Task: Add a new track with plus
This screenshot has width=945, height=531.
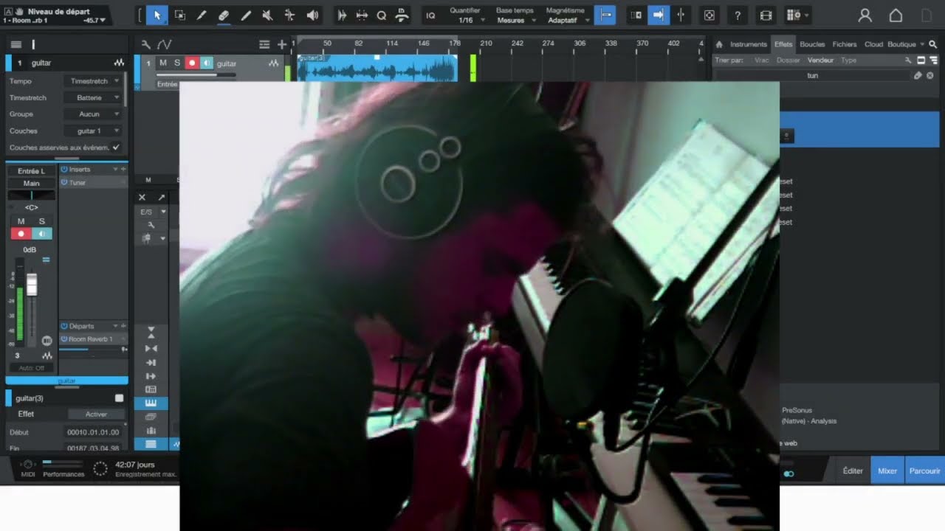Action: tap(281, 44)
